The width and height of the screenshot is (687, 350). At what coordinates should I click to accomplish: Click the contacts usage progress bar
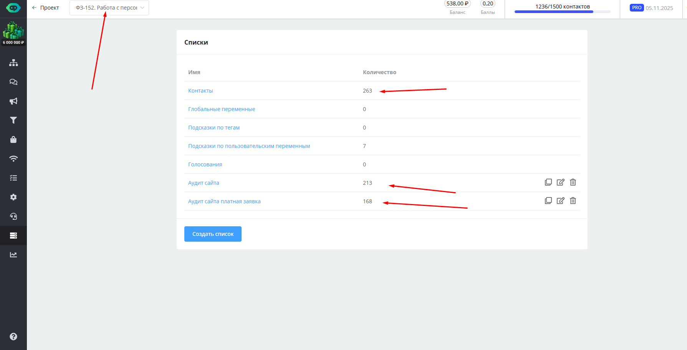coord(562,12)
